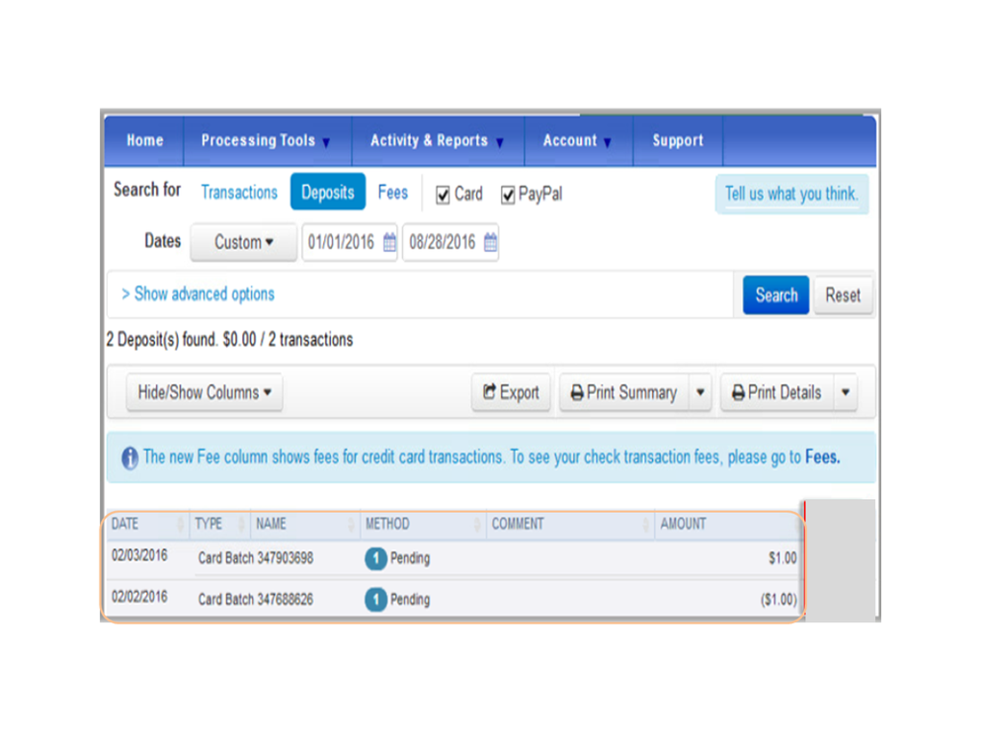Open the Processing Tools menu

(x=267, y=141)
